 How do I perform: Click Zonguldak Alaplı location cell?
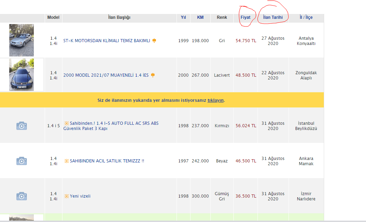[x=306, y=75]
